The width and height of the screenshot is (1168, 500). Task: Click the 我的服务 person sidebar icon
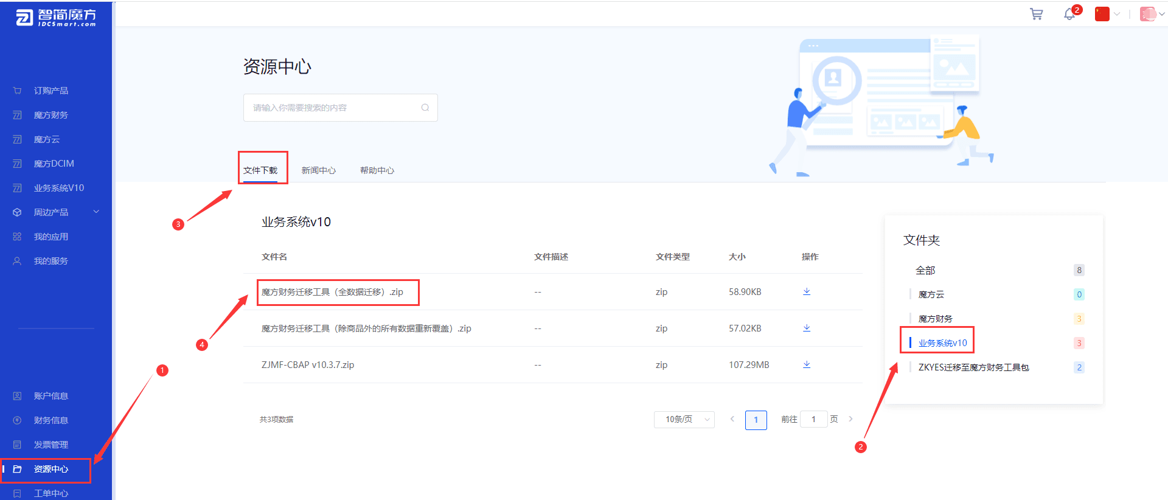point(17,261)
